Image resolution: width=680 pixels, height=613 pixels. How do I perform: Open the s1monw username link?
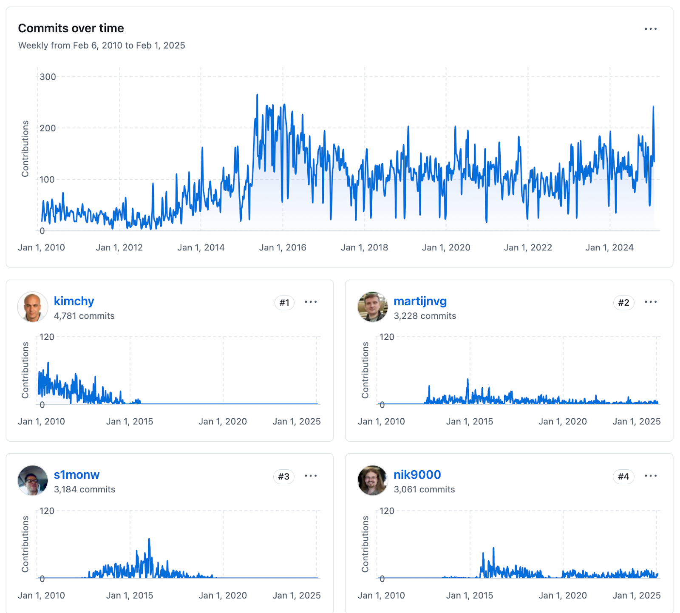(x=76, y=474)
